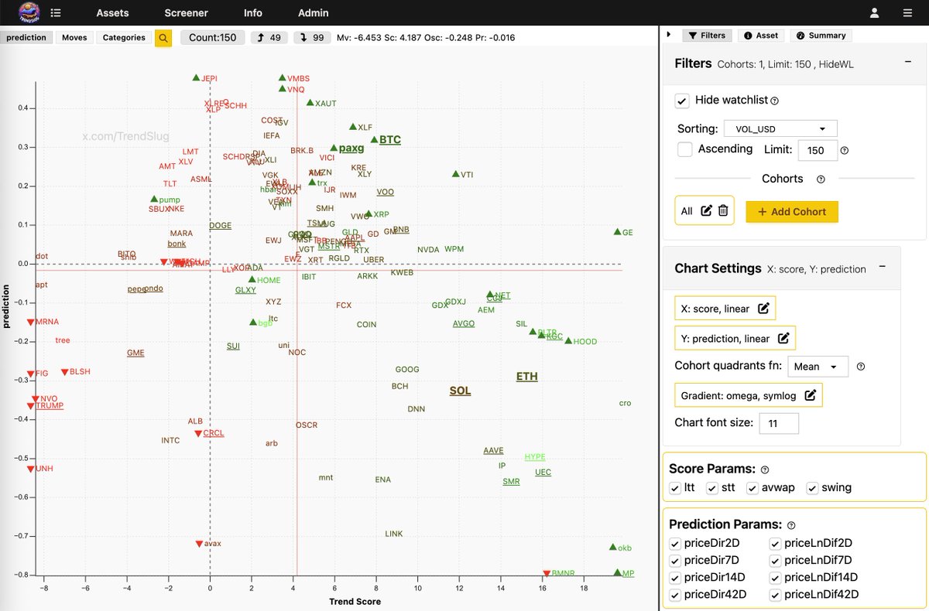This screenshot has height=611, width=929.
Task: Click the Chart font size field
Action: [x=779, y=423]
